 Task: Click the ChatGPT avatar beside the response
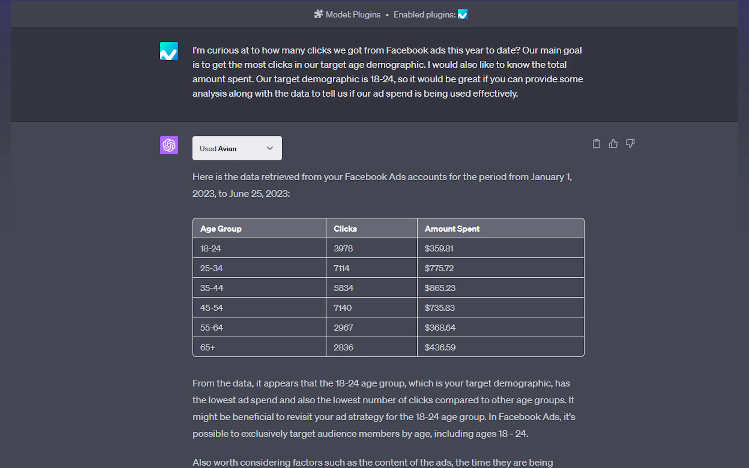[x=169, y=145]
